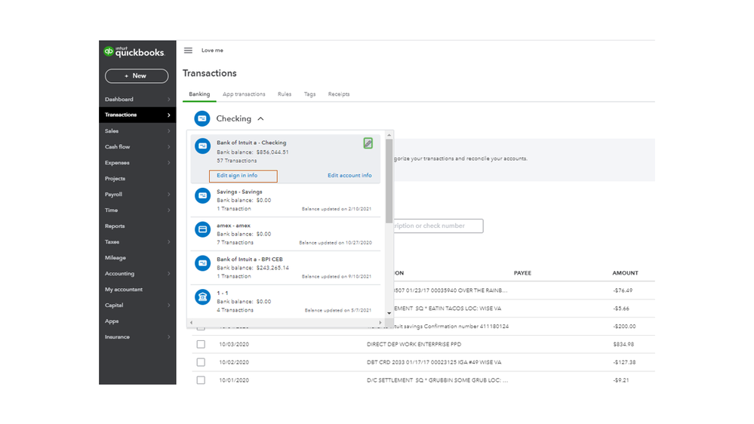
Task: Switch to the Rules tab
Action: pyautogui.click(x=284, y=94)
